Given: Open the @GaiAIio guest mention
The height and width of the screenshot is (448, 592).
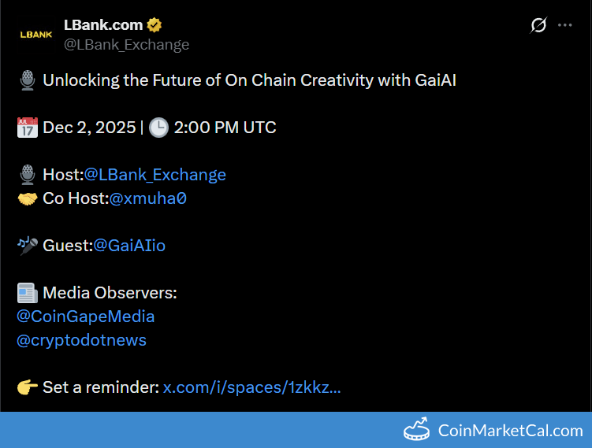Looking at the screenshot, I should pos(129,246).
